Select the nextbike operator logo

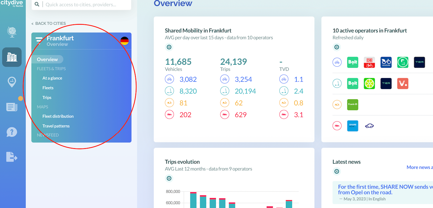pyautogui.click(x=386, y=62)
